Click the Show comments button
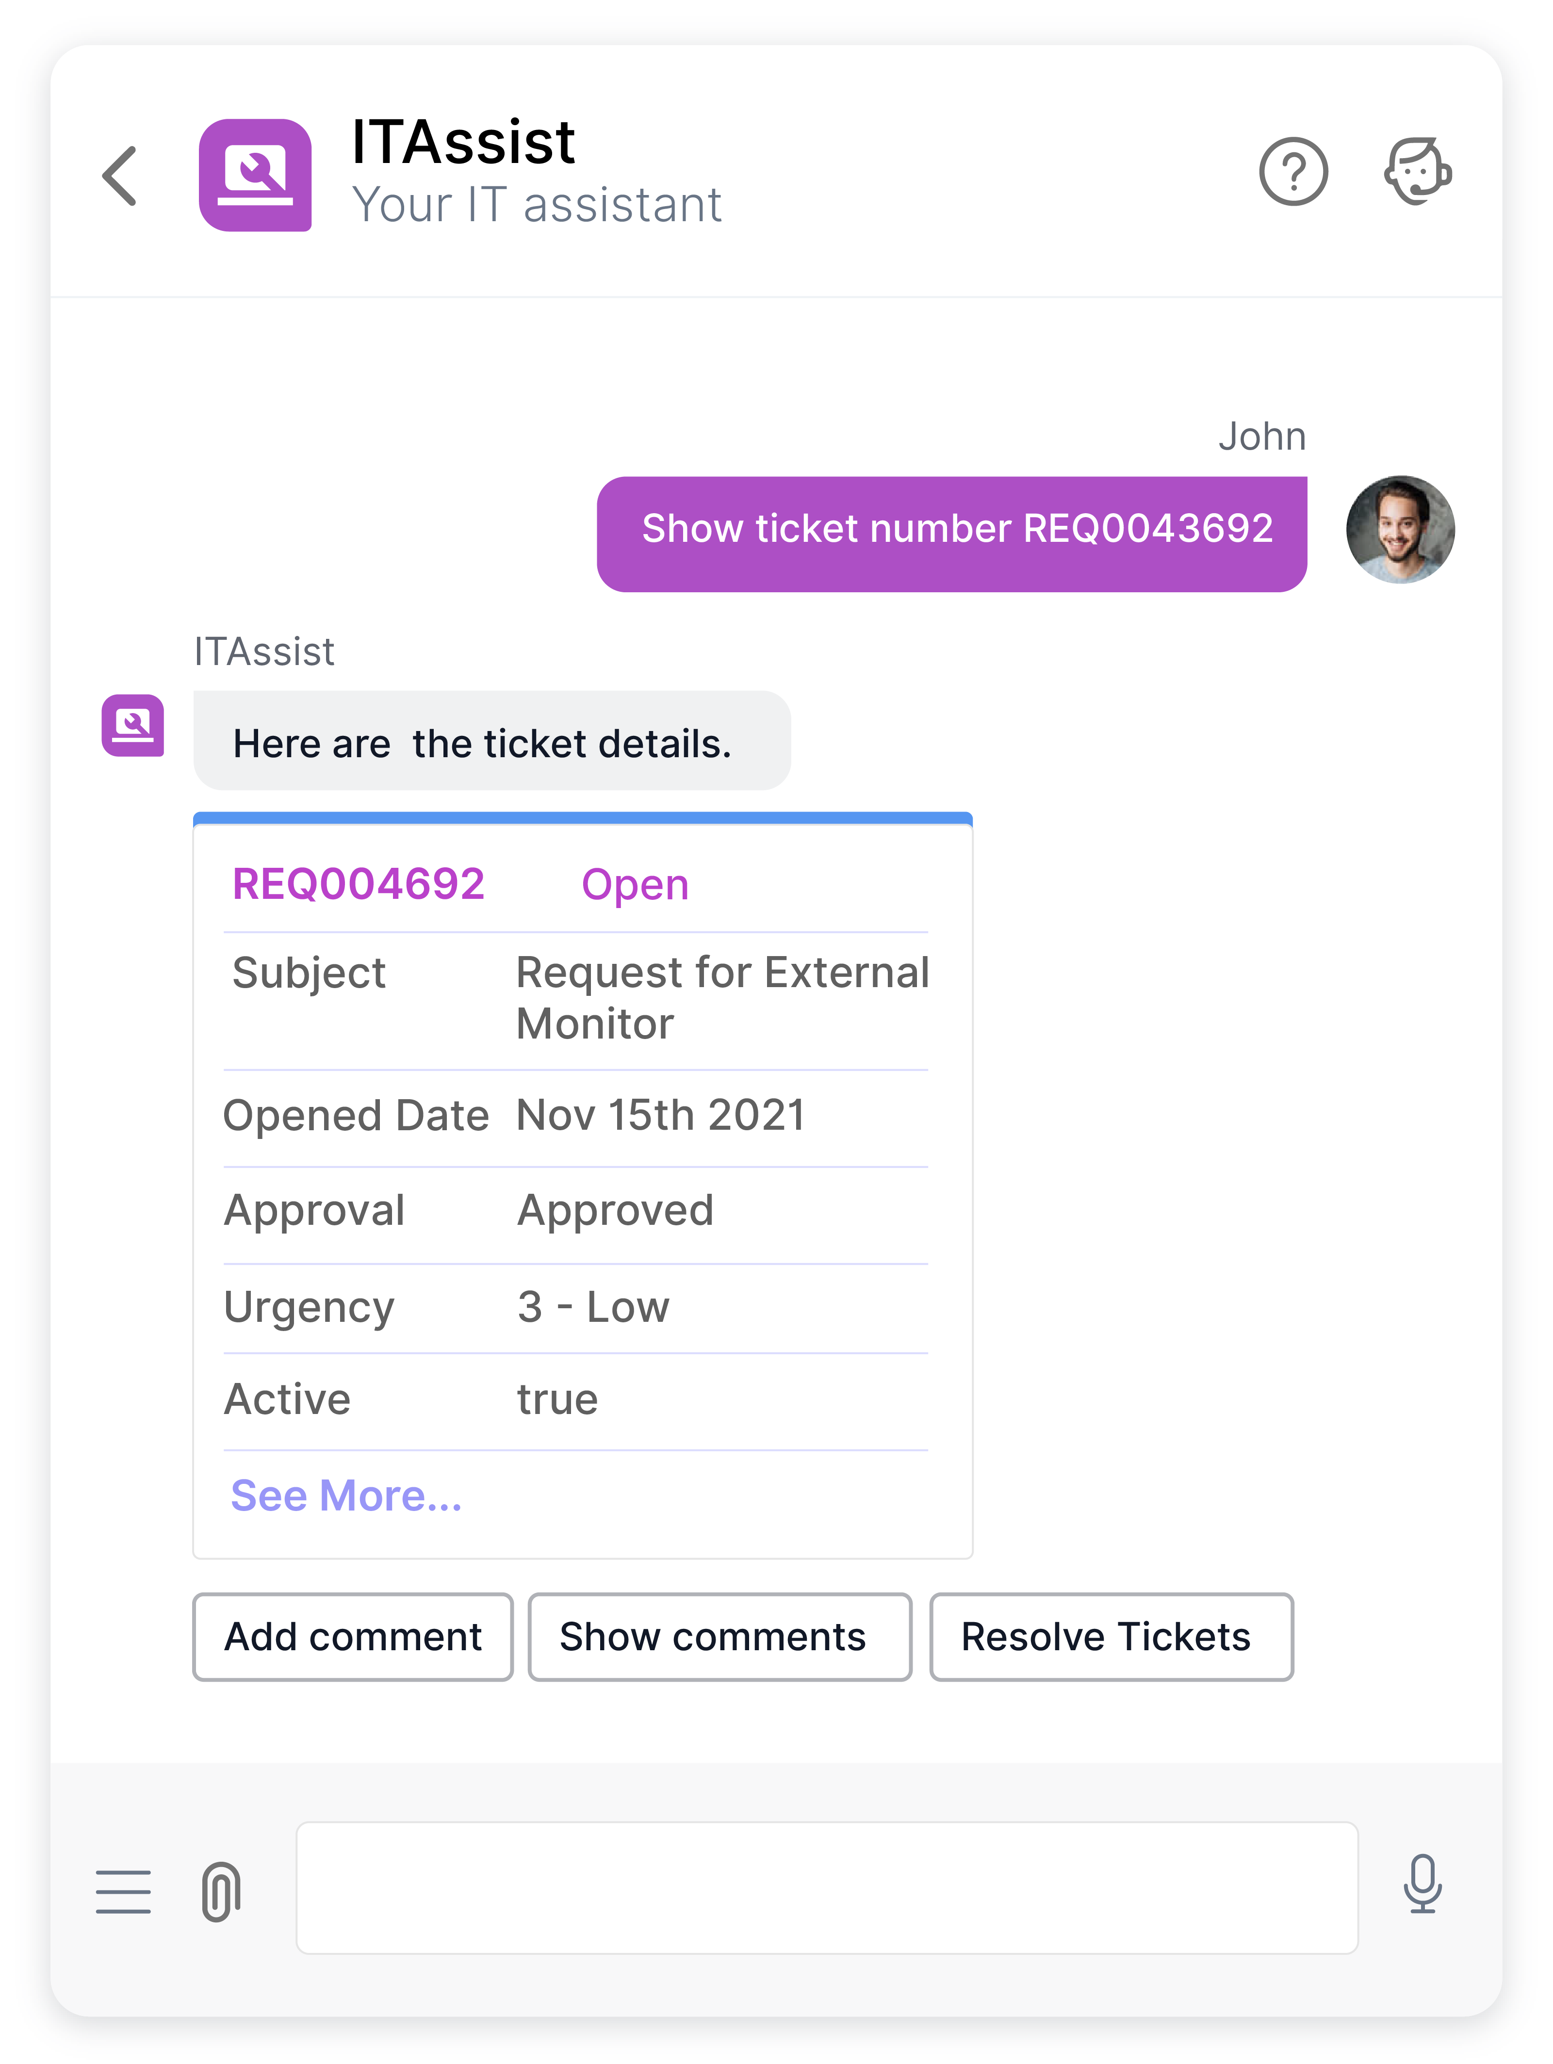 click(719, 1637)
